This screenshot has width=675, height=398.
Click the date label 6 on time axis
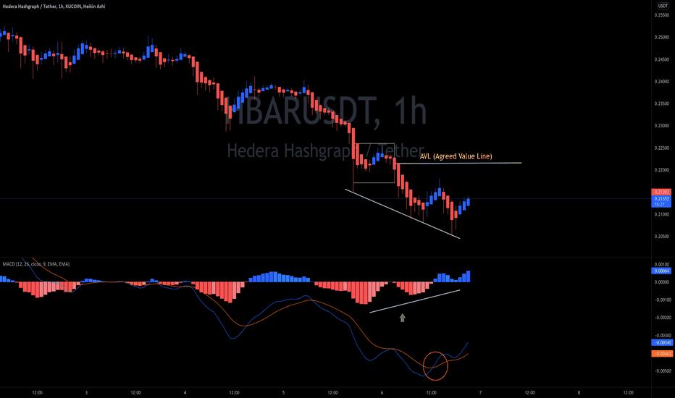tap(382, 393)
